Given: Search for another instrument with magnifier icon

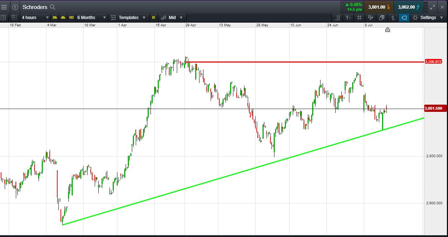Looking at the screenshot, I should pos(53,7).
